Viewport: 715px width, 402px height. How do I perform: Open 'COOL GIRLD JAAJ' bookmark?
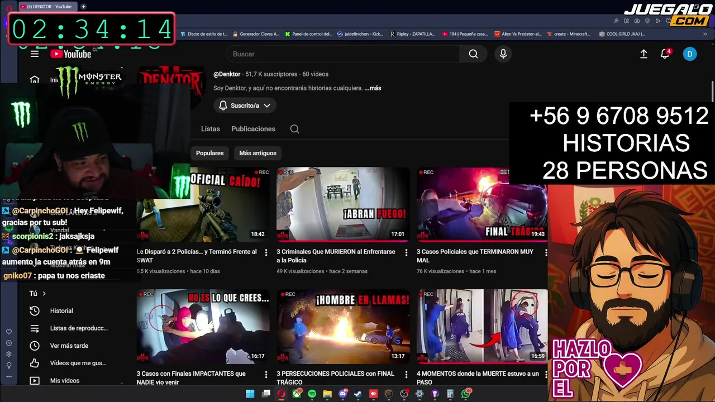click(622, 34)
